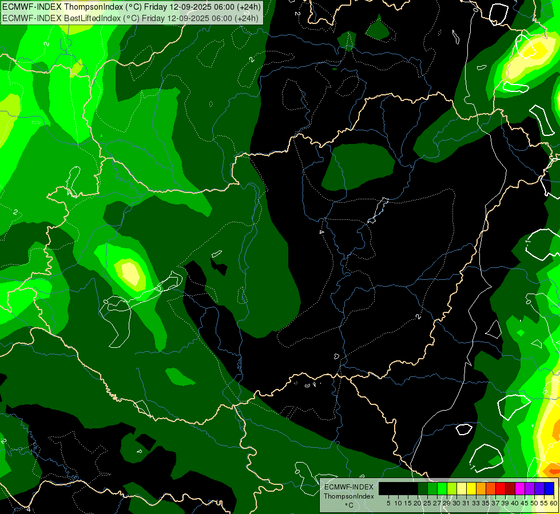Image resolution: width=560 pixels, height=514 pixels.
Task: Click the legend tick label '55'
Action: (544, 503)
